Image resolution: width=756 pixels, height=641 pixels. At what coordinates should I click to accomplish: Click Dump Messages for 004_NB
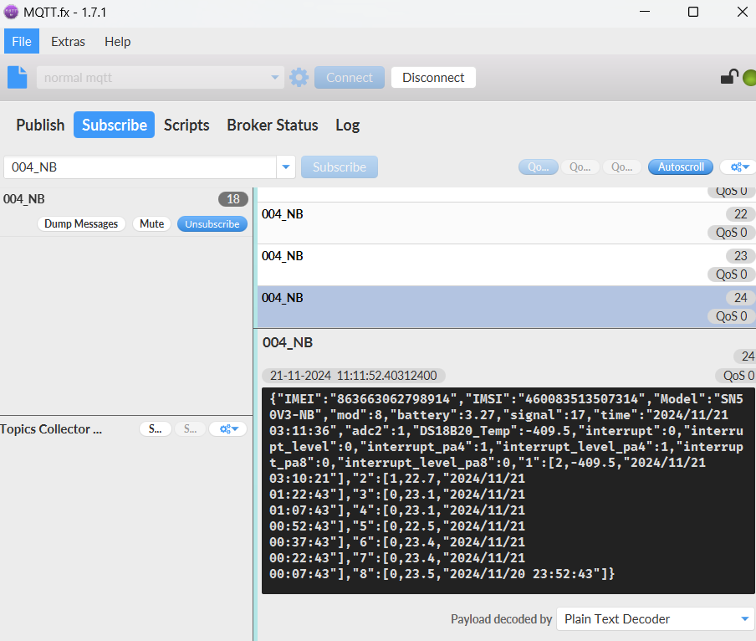[81, 223]
